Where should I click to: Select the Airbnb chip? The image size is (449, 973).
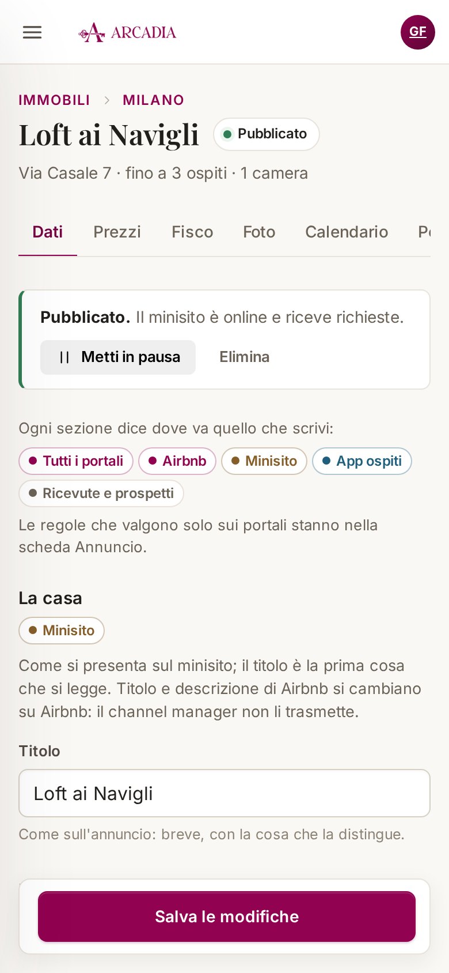click(x=177, y=461)
